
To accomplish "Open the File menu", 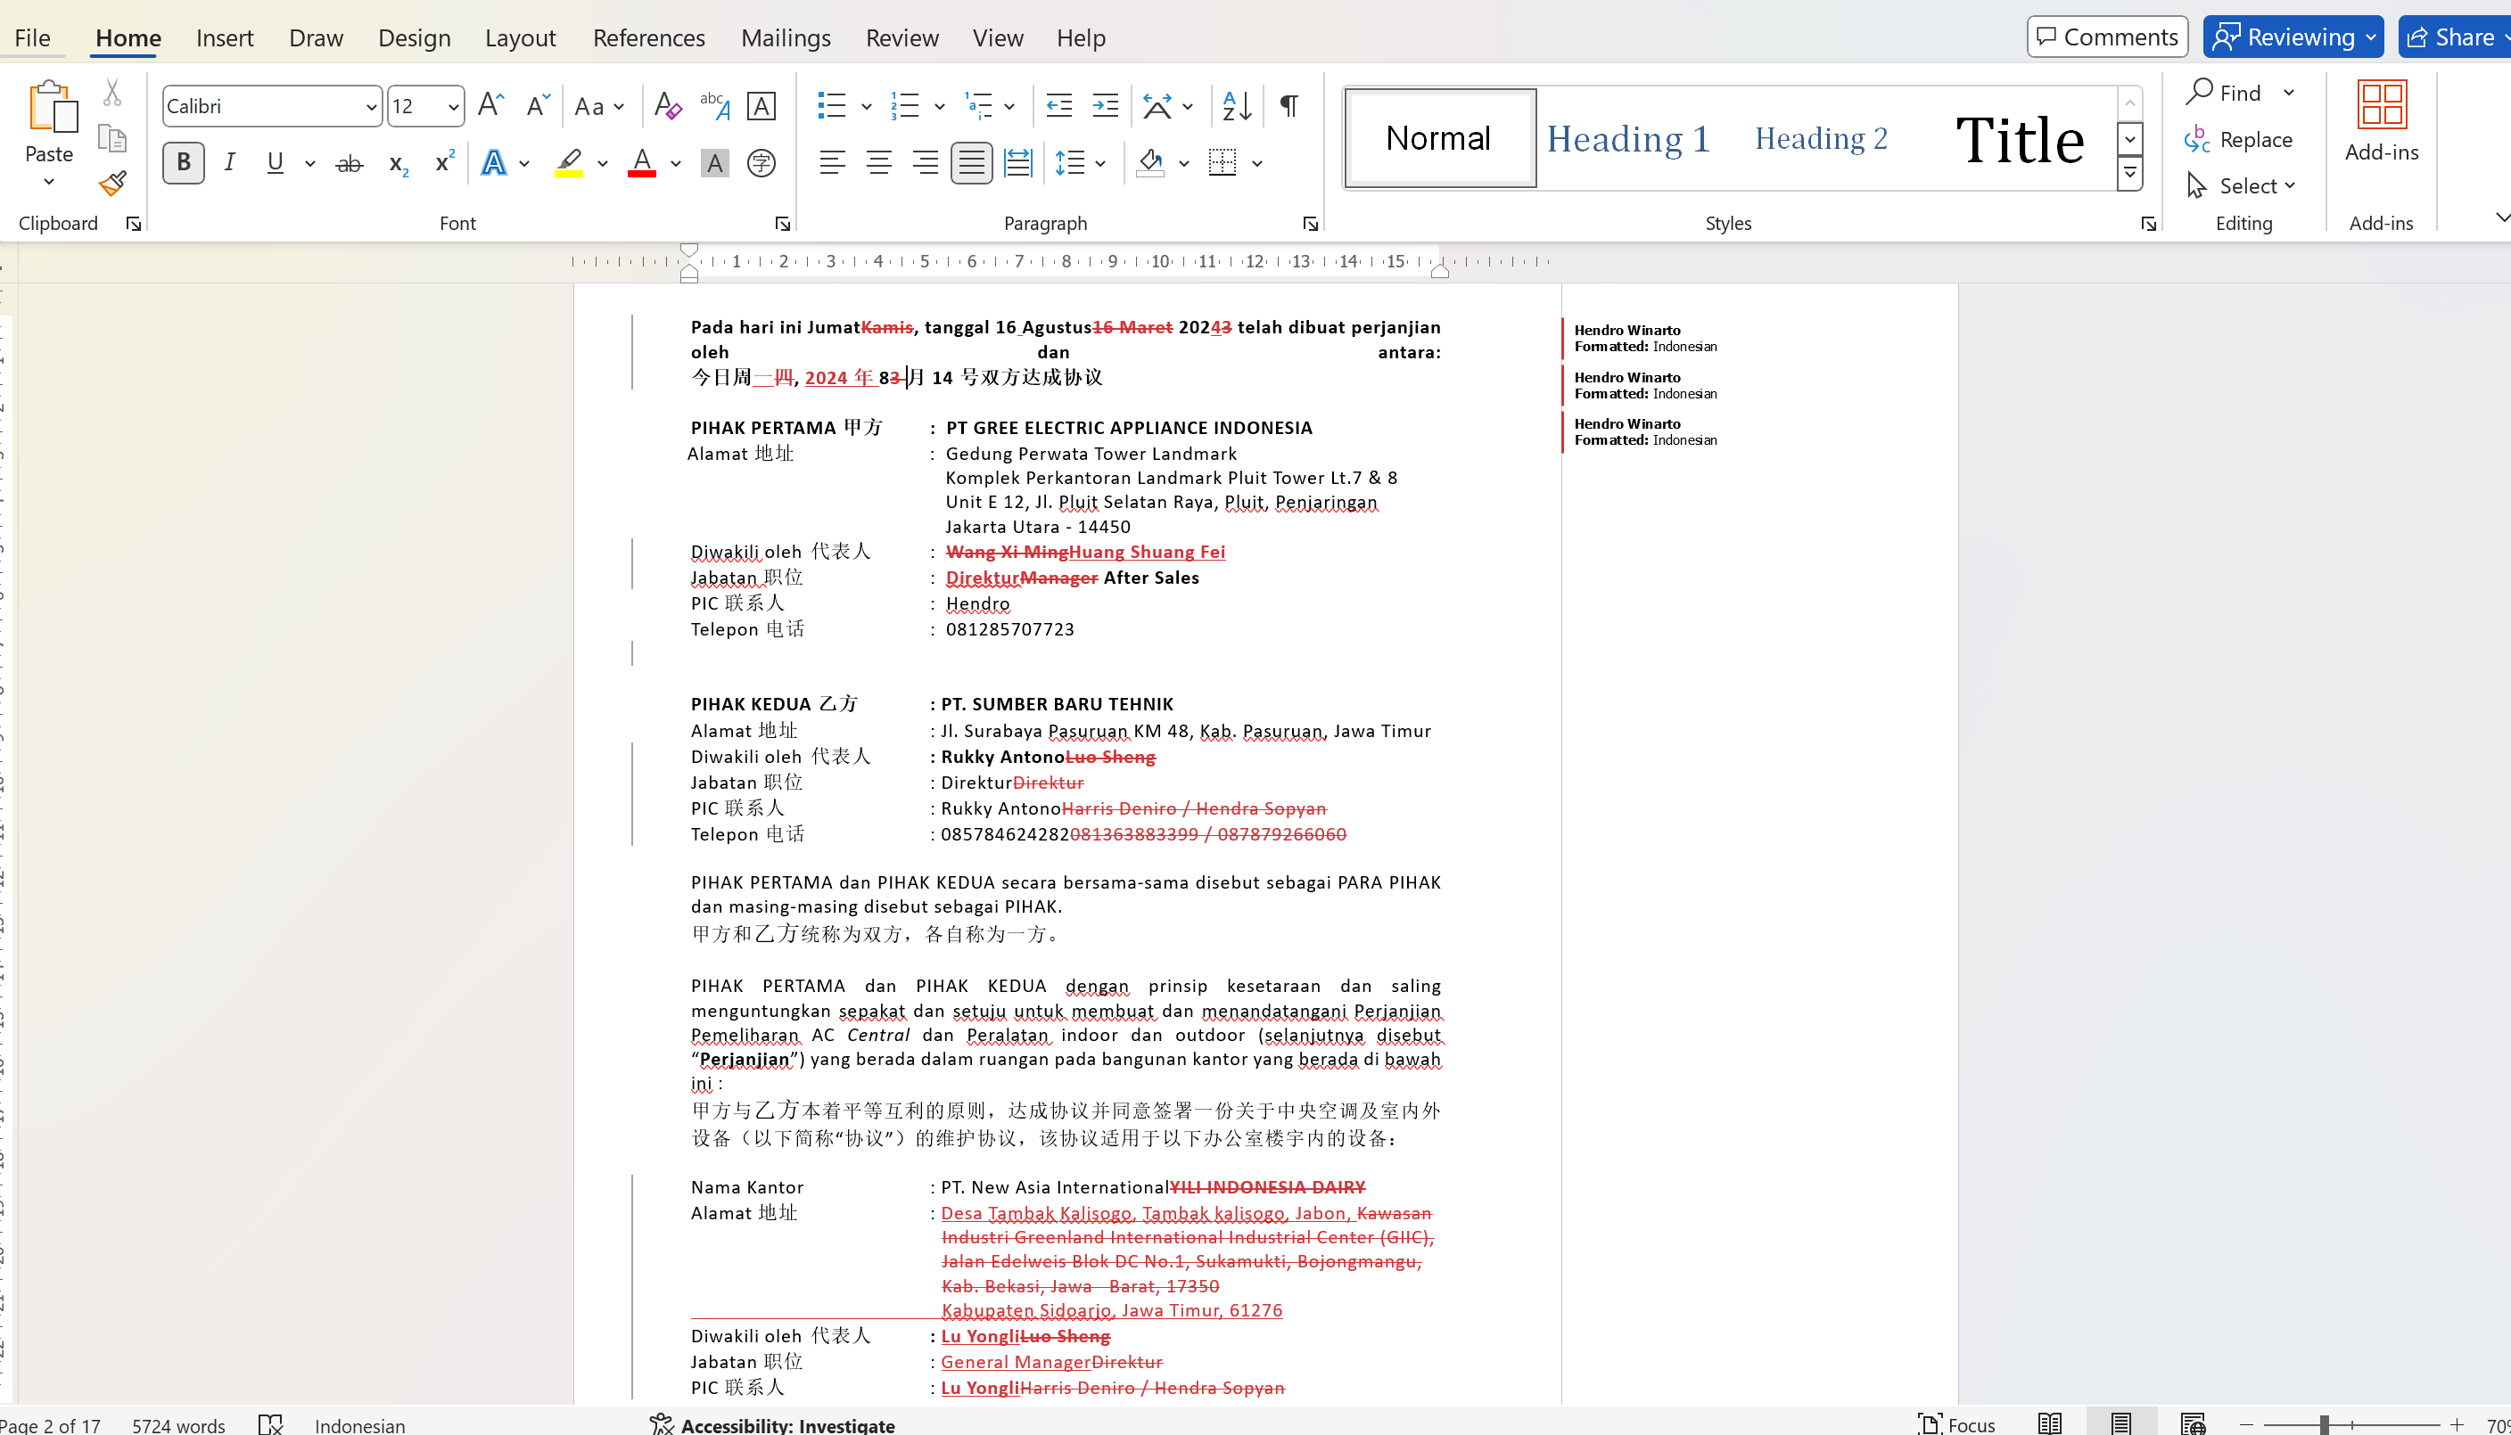I will pos(31,37).
